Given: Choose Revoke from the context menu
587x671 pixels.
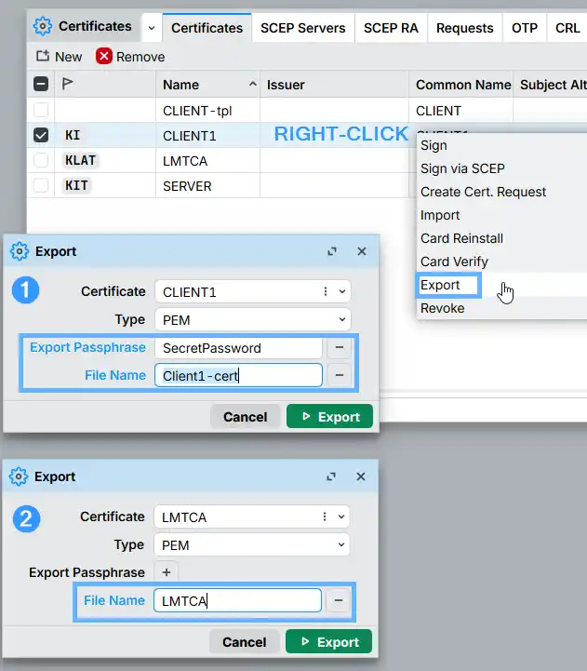Looking at the screenshot, I should click(x=501, y=308).
